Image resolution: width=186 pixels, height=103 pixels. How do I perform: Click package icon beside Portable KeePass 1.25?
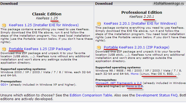coord(4,49)
